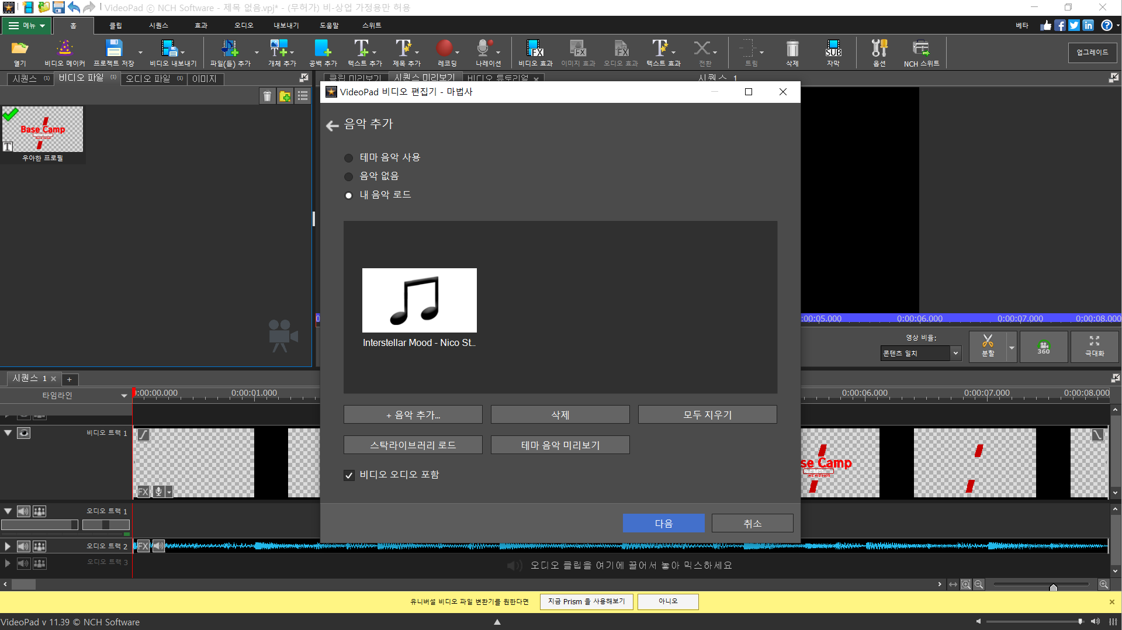This screenshot has width=1122, height=630.
Task: Adjust 오디오 트랙 1 volume slider
Action: (40, 525)
